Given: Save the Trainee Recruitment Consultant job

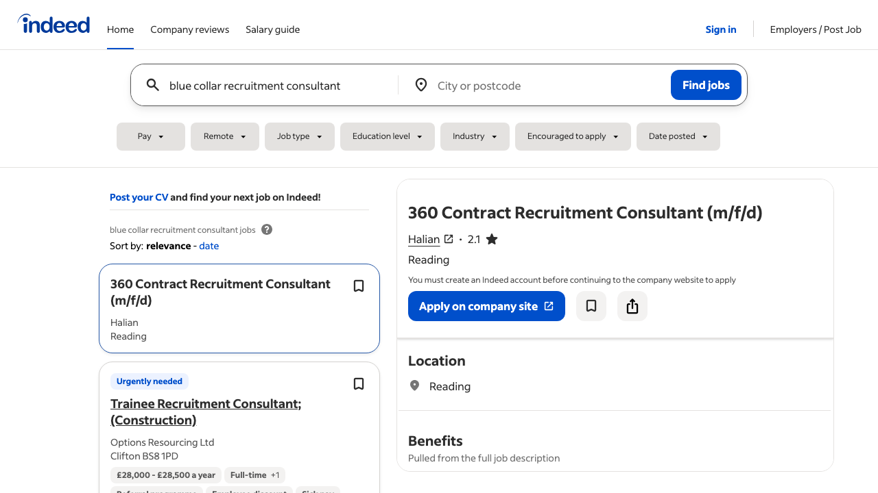Looking at the screenshot, I should (358, 384).
